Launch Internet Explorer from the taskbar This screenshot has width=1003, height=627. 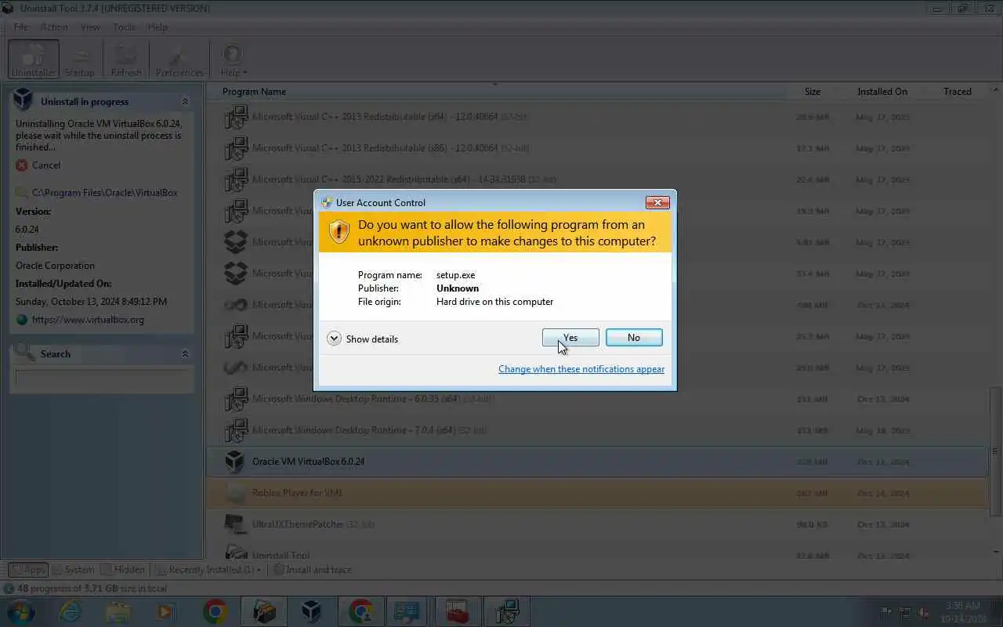pos(71,611)
